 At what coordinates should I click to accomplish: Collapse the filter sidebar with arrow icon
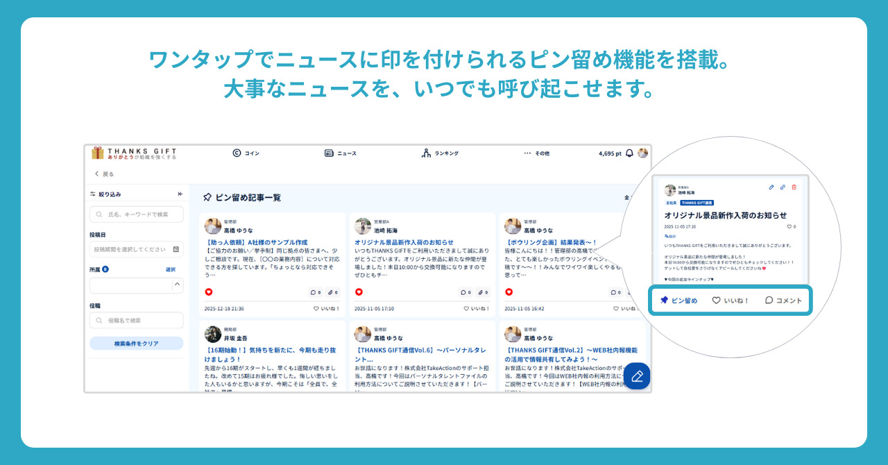point(180,194)
